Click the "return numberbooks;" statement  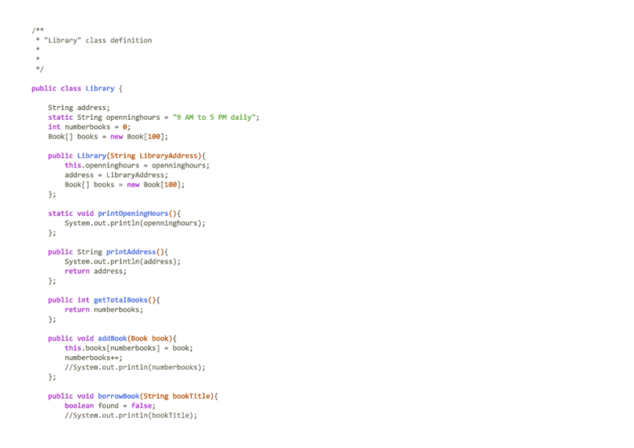pos(103,310)
